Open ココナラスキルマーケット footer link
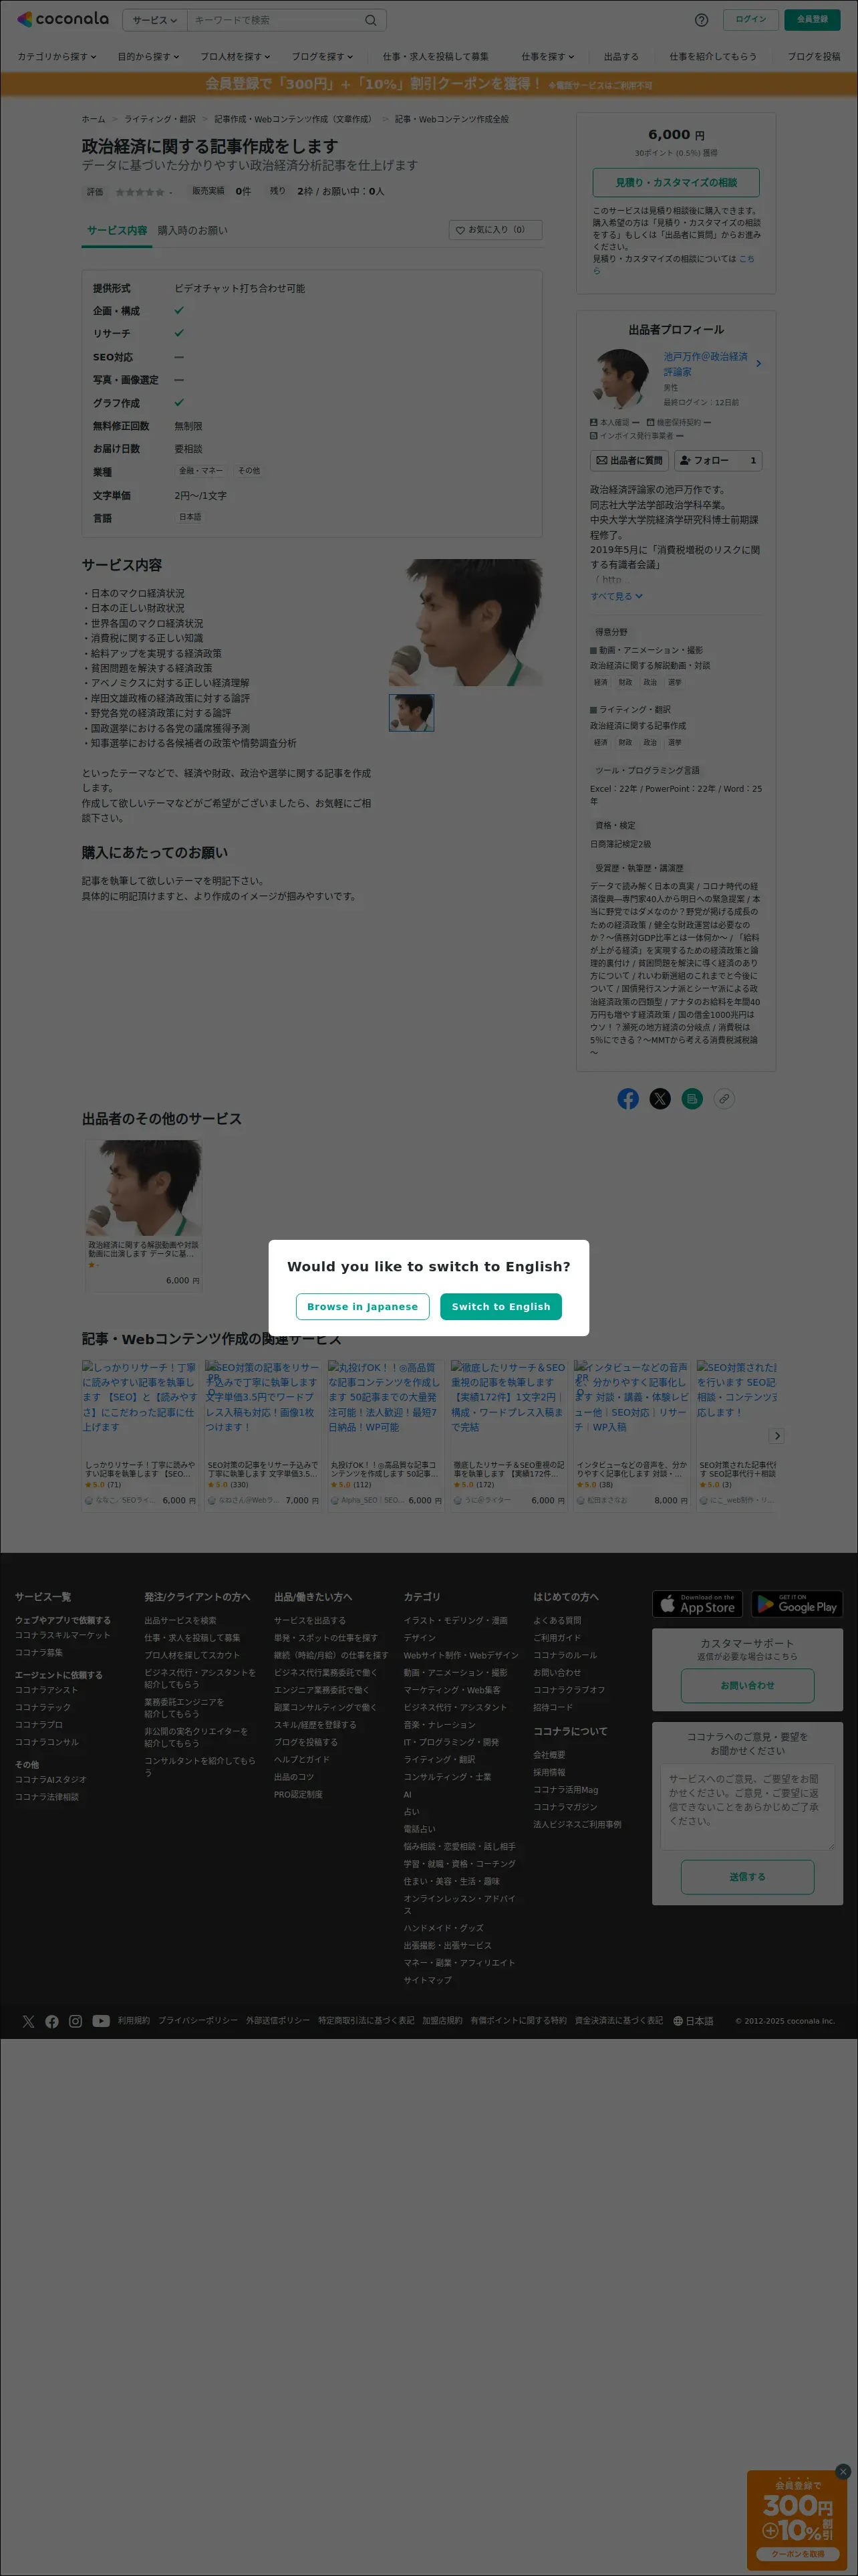The height and width of the screenshot is (2576, 858). pyautogui.click(x=63, y=1635)
